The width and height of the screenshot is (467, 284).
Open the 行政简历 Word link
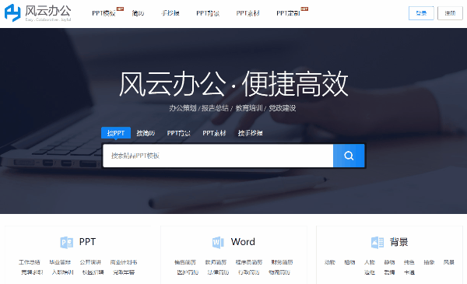click(x=249, y=272)
